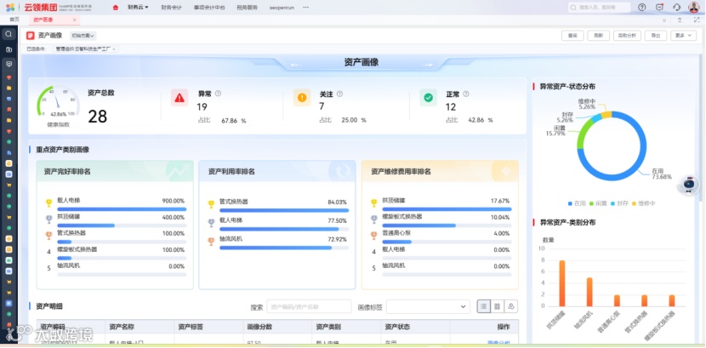The height and width of the screenshot is (348, 706).
Task: Click the info icon next to 异常
Action: coord(219,94)
